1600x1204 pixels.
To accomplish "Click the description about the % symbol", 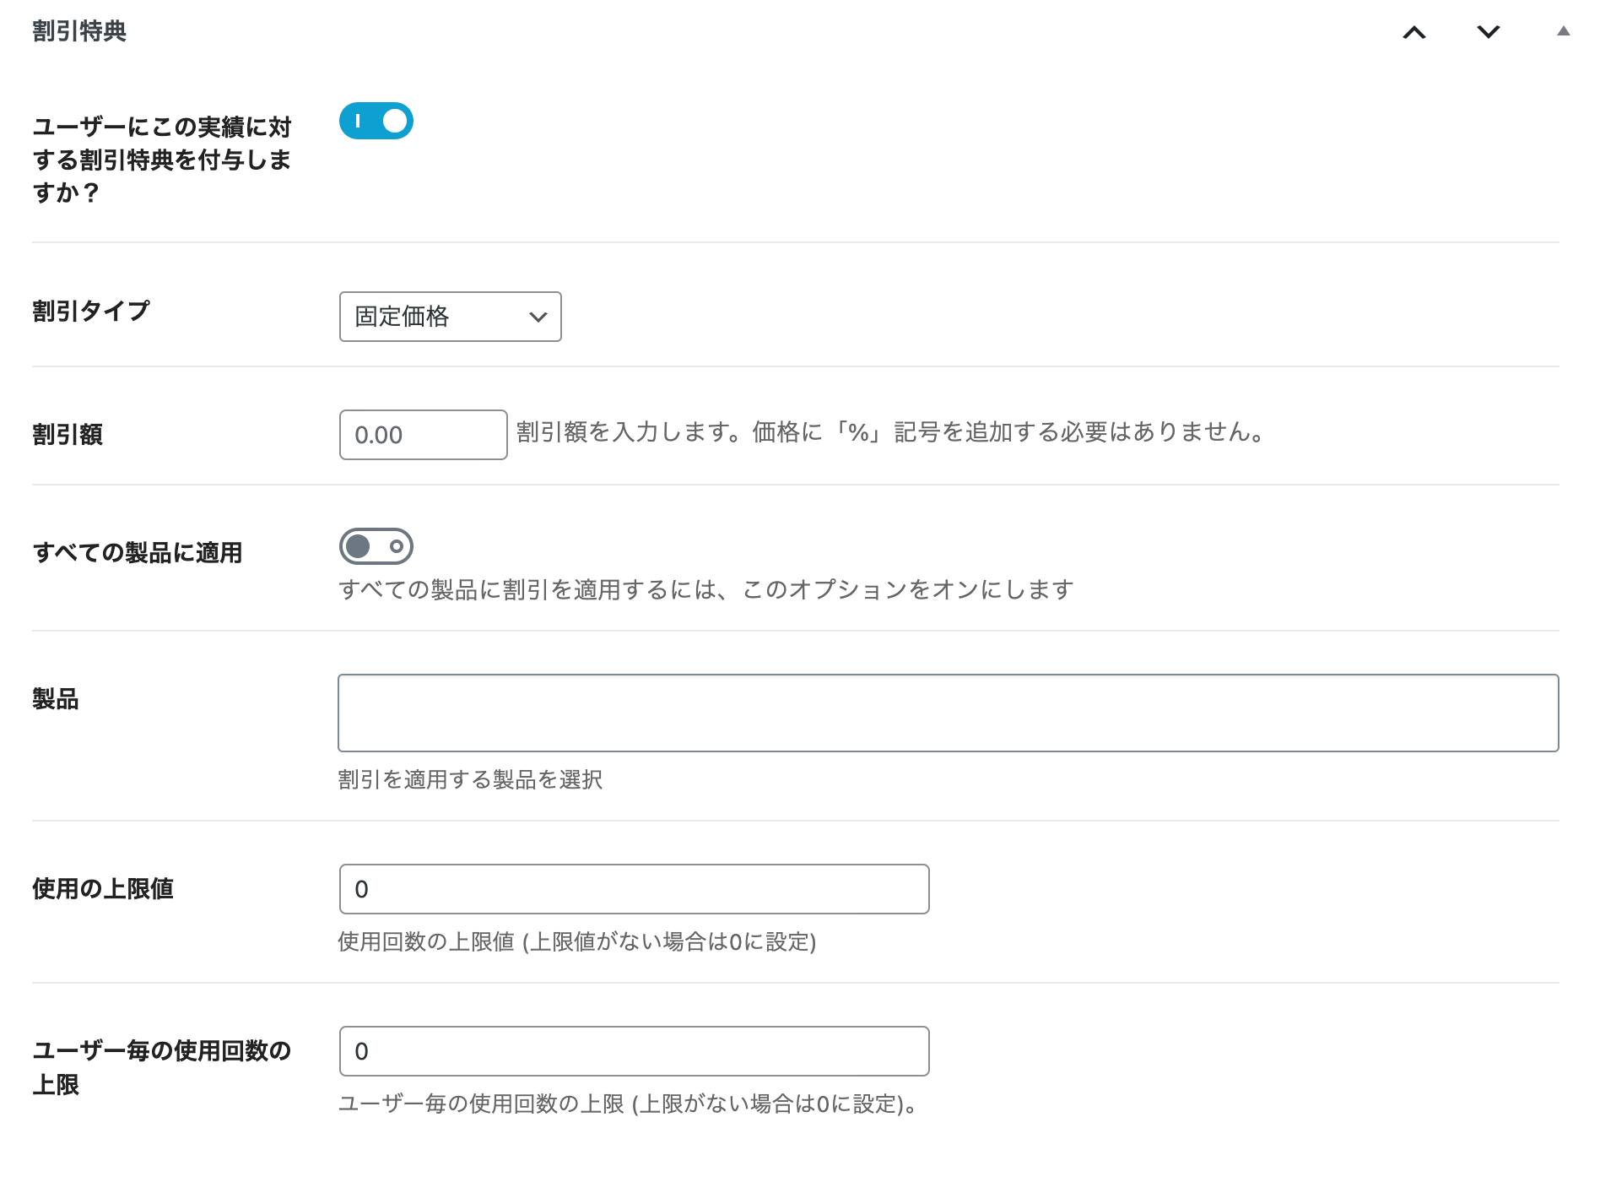I will click(891, 432).
